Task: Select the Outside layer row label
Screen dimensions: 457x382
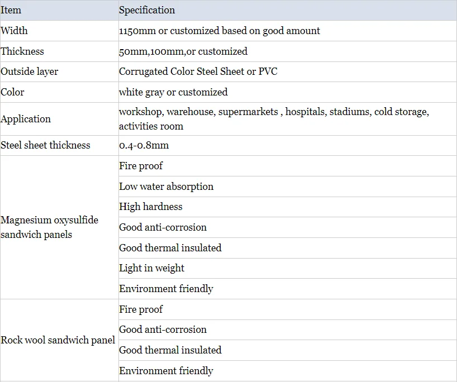Action: 30,71
